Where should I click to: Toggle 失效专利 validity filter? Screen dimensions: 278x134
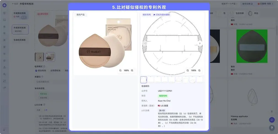click(44, 98)
